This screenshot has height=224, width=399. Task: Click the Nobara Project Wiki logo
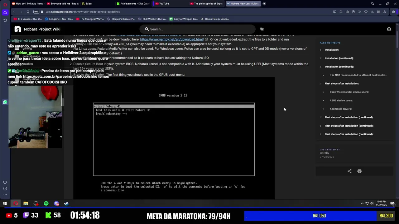coord(18,29)
